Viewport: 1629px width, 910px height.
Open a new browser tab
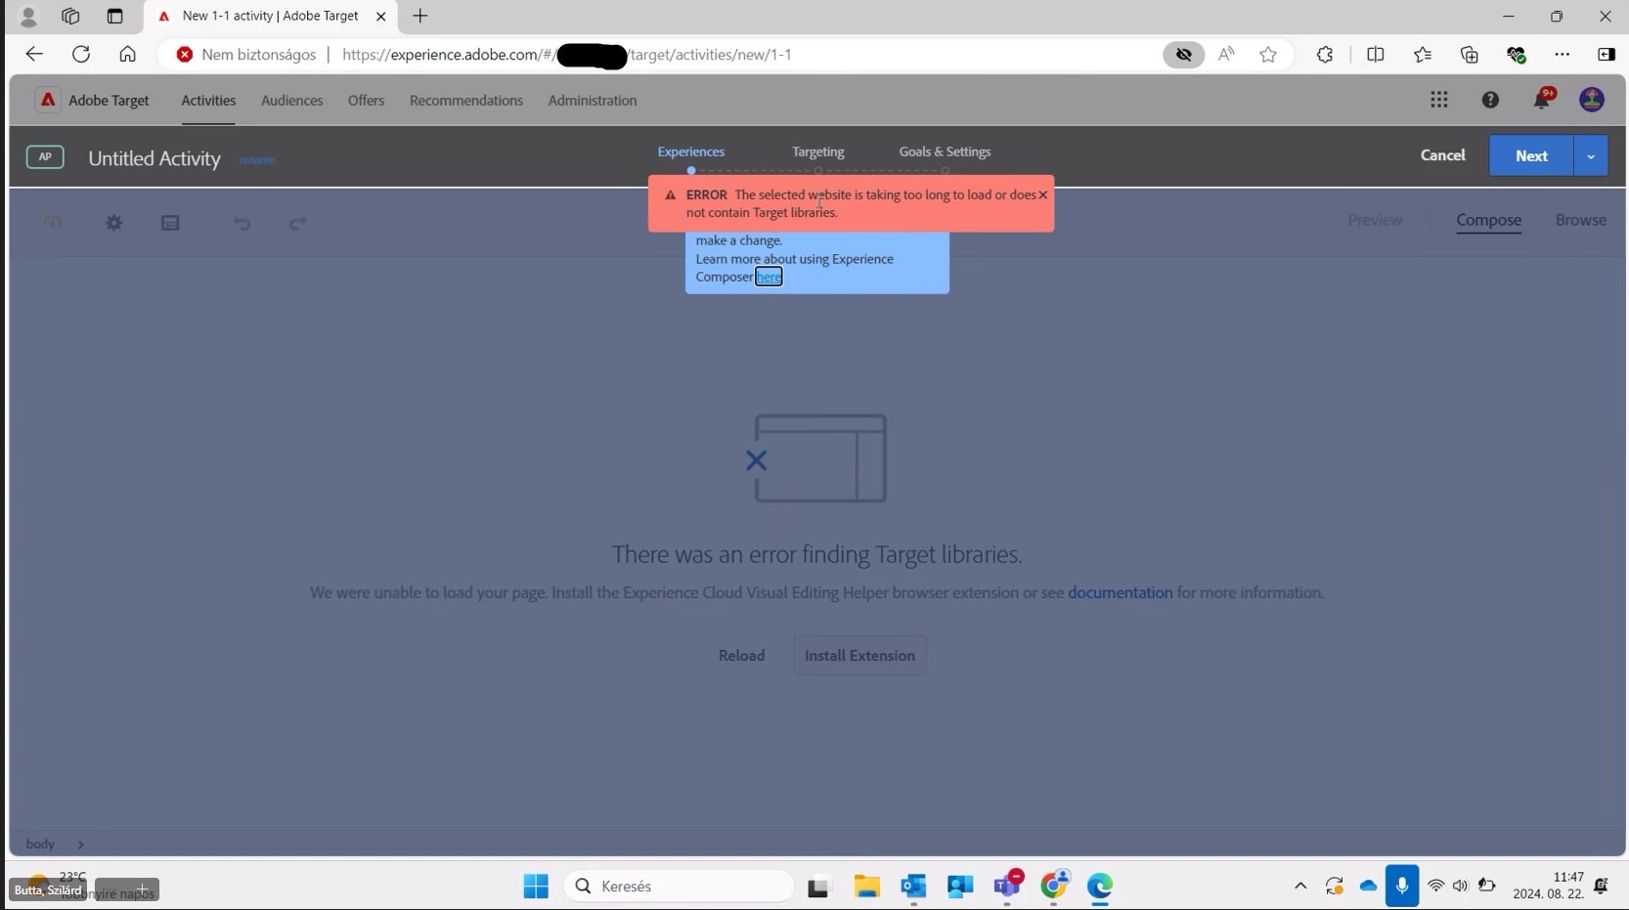point(420,17)
